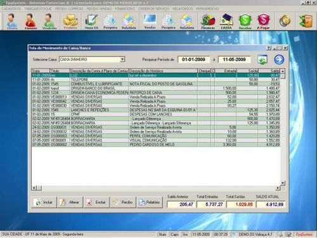Click the end date field 11-05-2009
This screenshot has width=317, height=238.
coord(234,60)
